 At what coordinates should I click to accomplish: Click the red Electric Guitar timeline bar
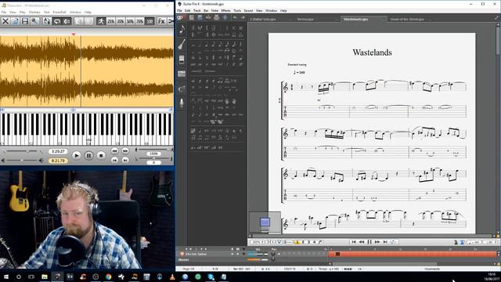[x=413, y=254]
